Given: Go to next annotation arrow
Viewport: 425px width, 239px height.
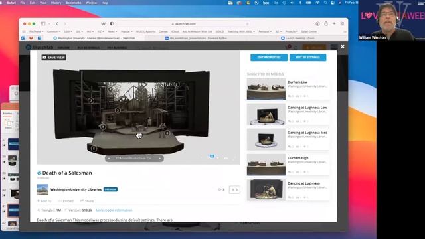Looking at the screenshot, I should coord(160,158).
